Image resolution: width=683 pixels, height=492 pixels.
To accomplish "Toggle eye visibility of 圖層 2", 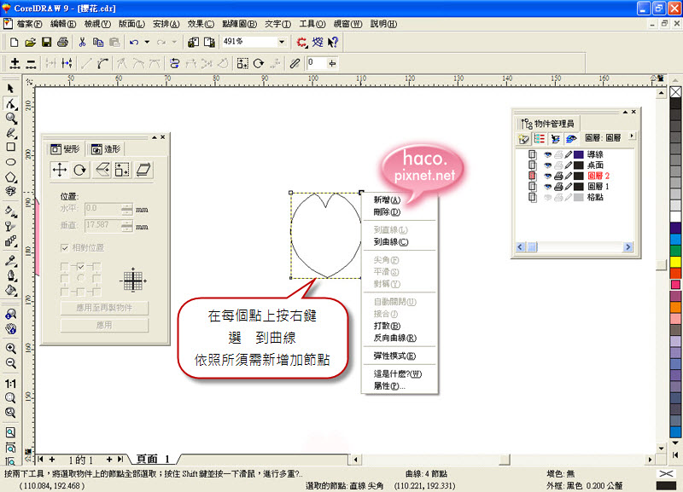I will click(x=547, y=176).
